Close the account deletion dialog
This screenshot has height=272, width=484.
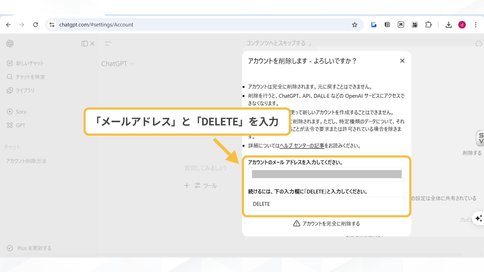coord(402,61)
